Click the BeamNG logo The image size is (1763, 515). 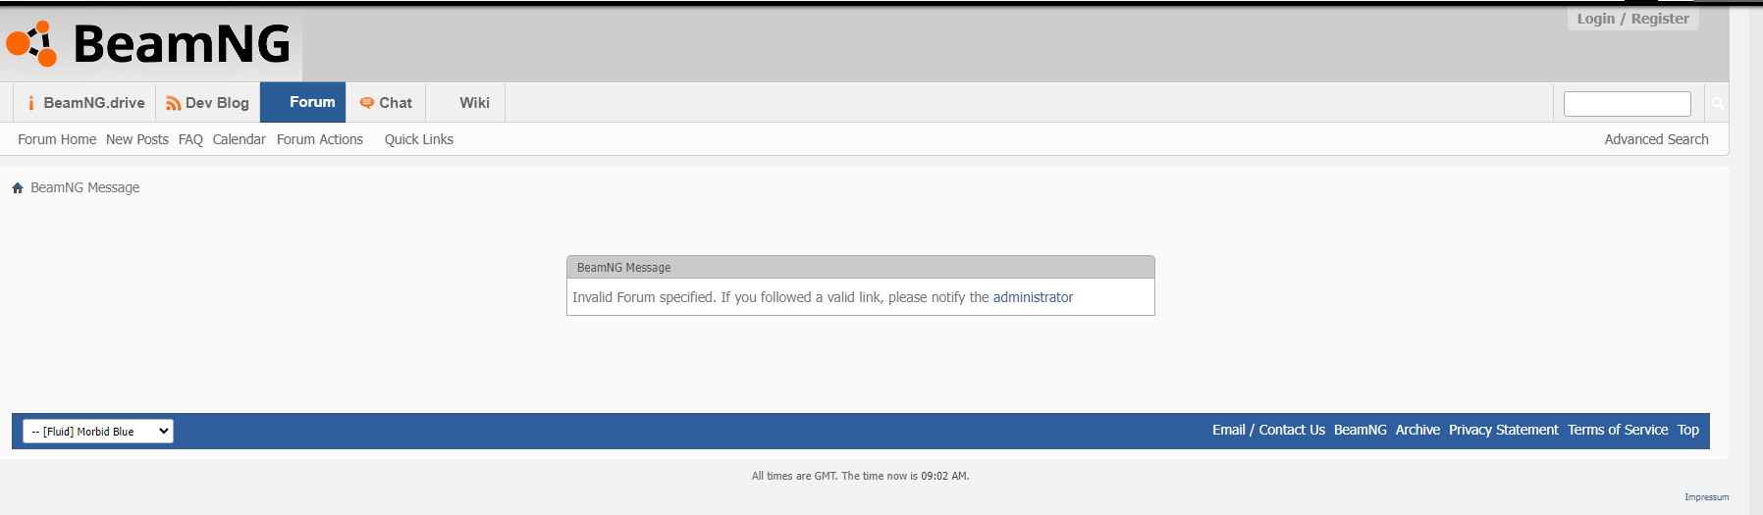(149, 44)
